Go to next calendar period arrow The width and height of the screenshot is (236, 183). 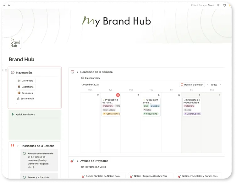click(220, 85)
